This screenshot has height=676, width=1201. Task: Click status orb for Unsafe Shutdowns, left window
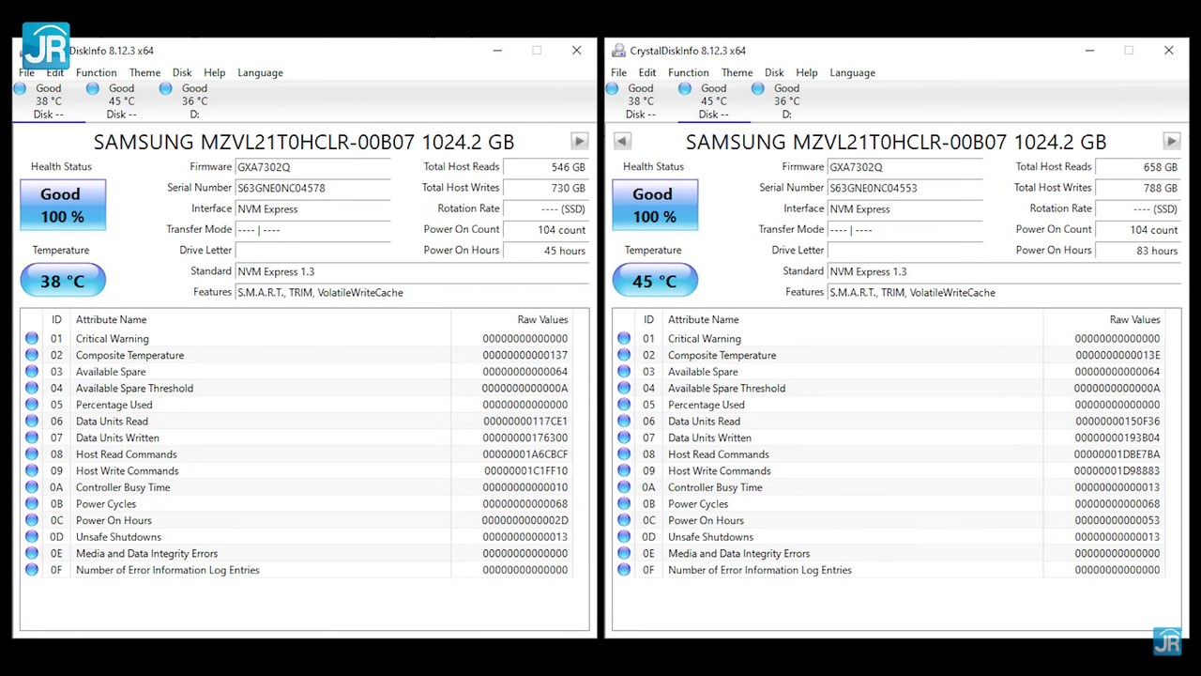[x=32, y=537]
